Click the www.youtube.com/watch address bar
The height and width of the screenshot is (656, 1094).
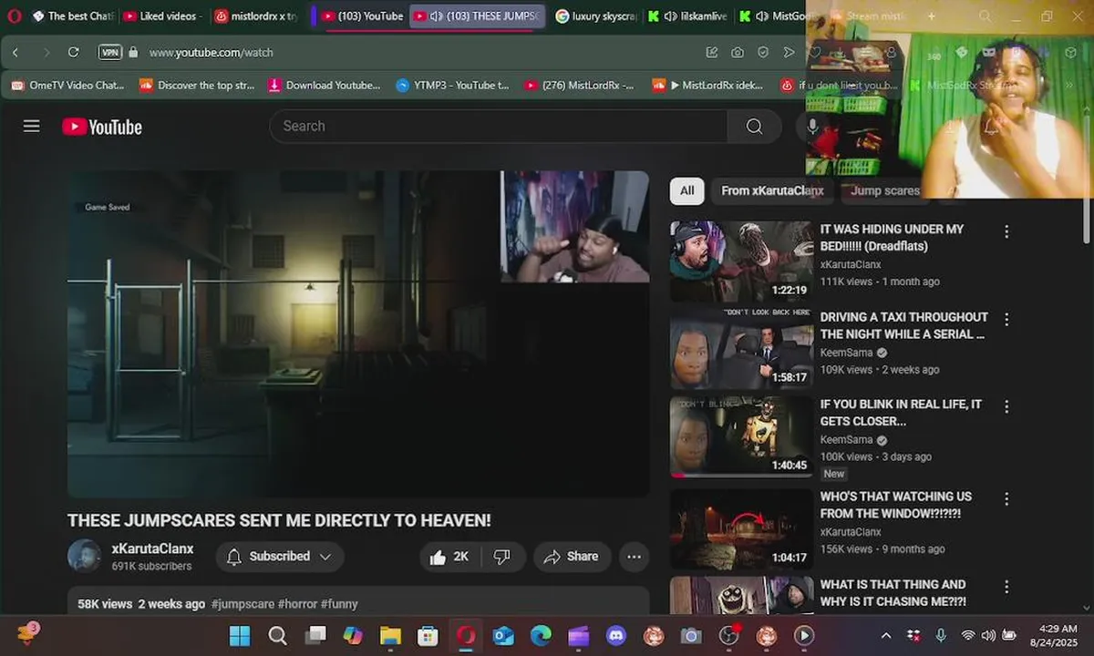pyautogui.click(x=212, y=52)
